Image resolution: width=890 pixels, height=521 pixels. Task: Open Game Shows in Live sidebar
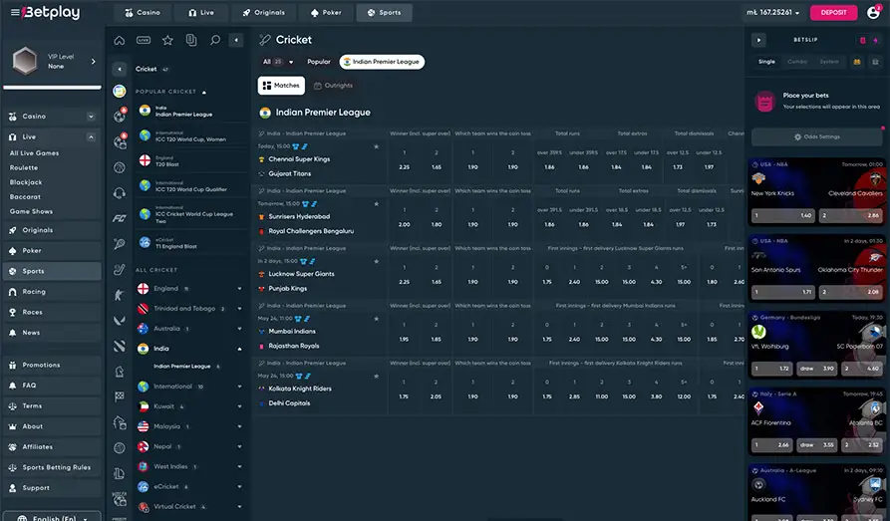[31, 212]
